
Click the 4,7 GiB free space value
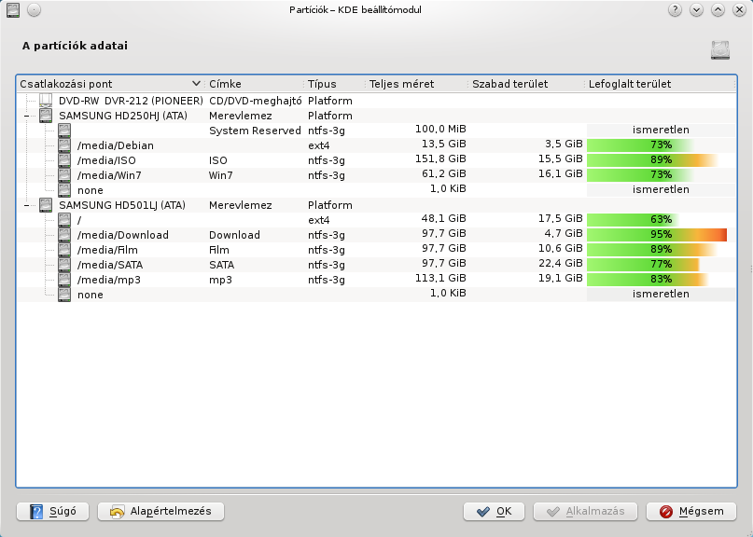564,233
